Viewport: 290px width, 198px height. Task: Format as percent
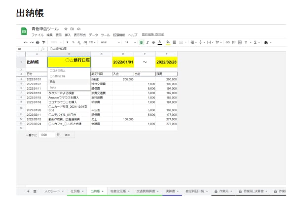(73, 42)
